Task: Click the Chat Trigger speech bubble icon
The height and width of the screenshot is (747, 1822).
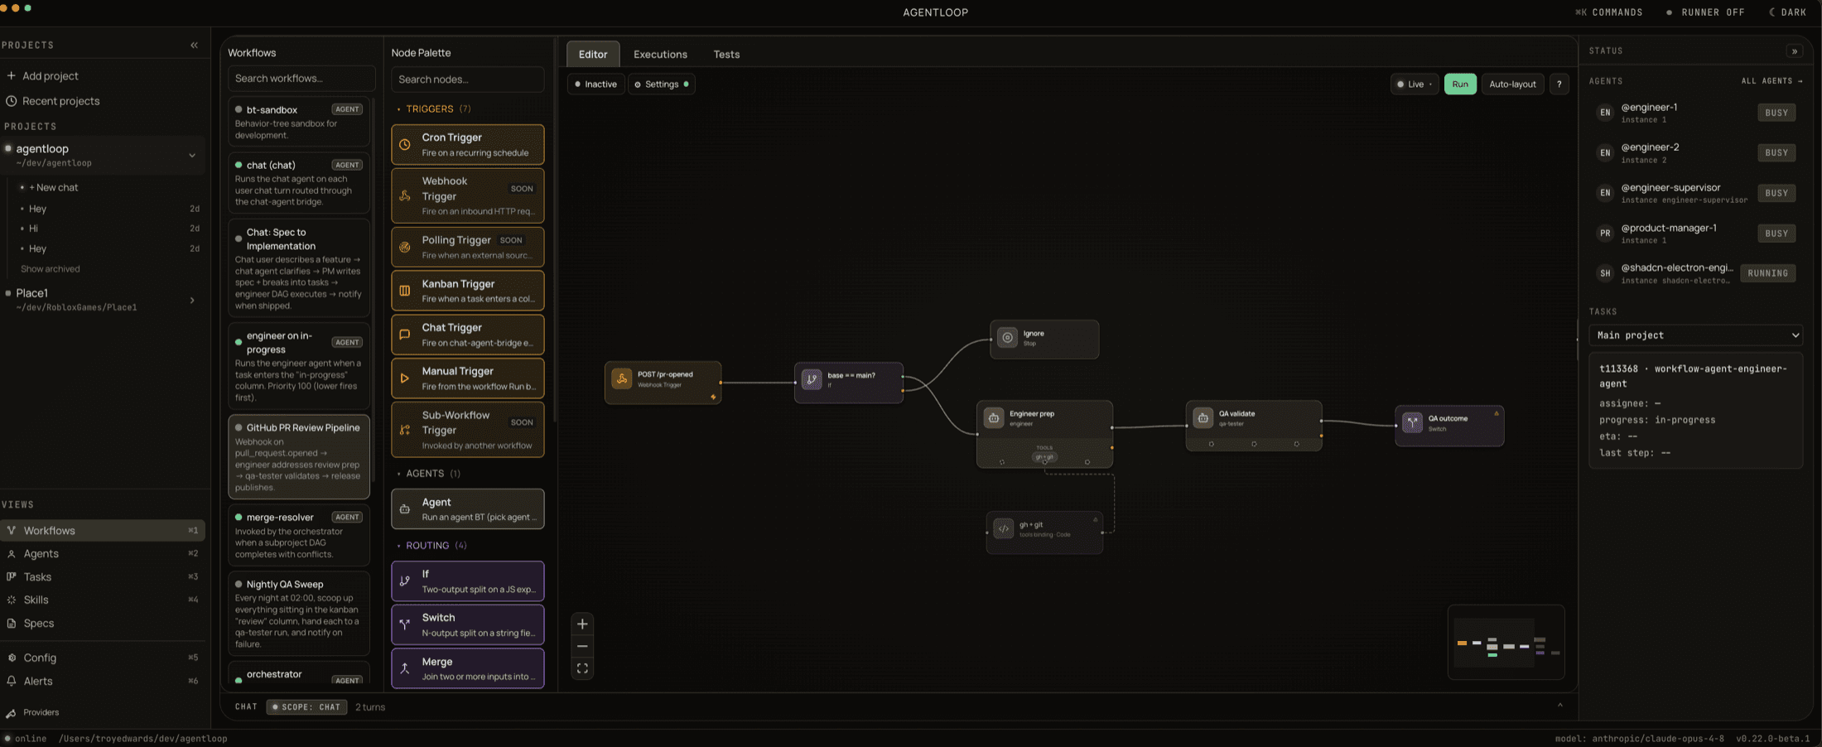Action: point(405,335)
